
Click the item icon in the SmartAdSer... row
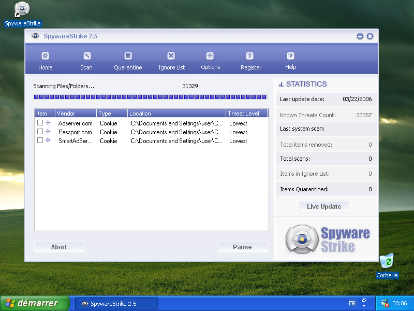pos(48,140)
